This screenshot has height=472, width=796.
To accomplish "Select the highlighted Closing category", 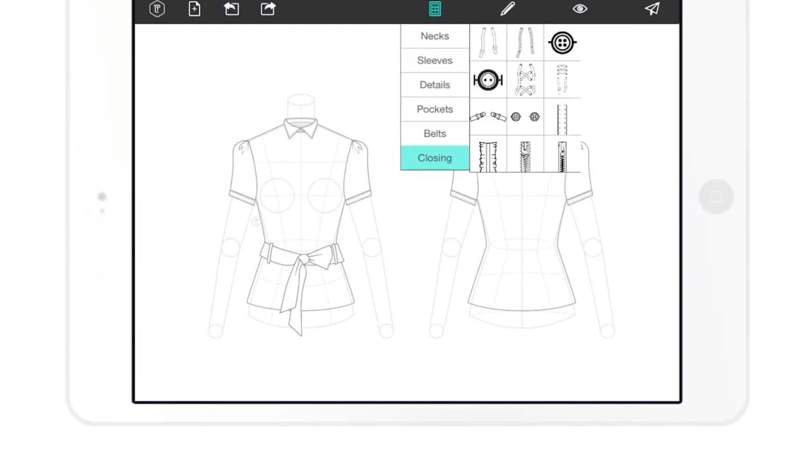I will coord(435,158).
